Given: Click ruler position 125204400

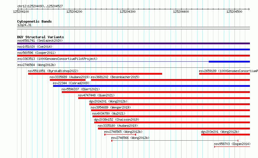Looking at the screenshot, I should point(181,12).
